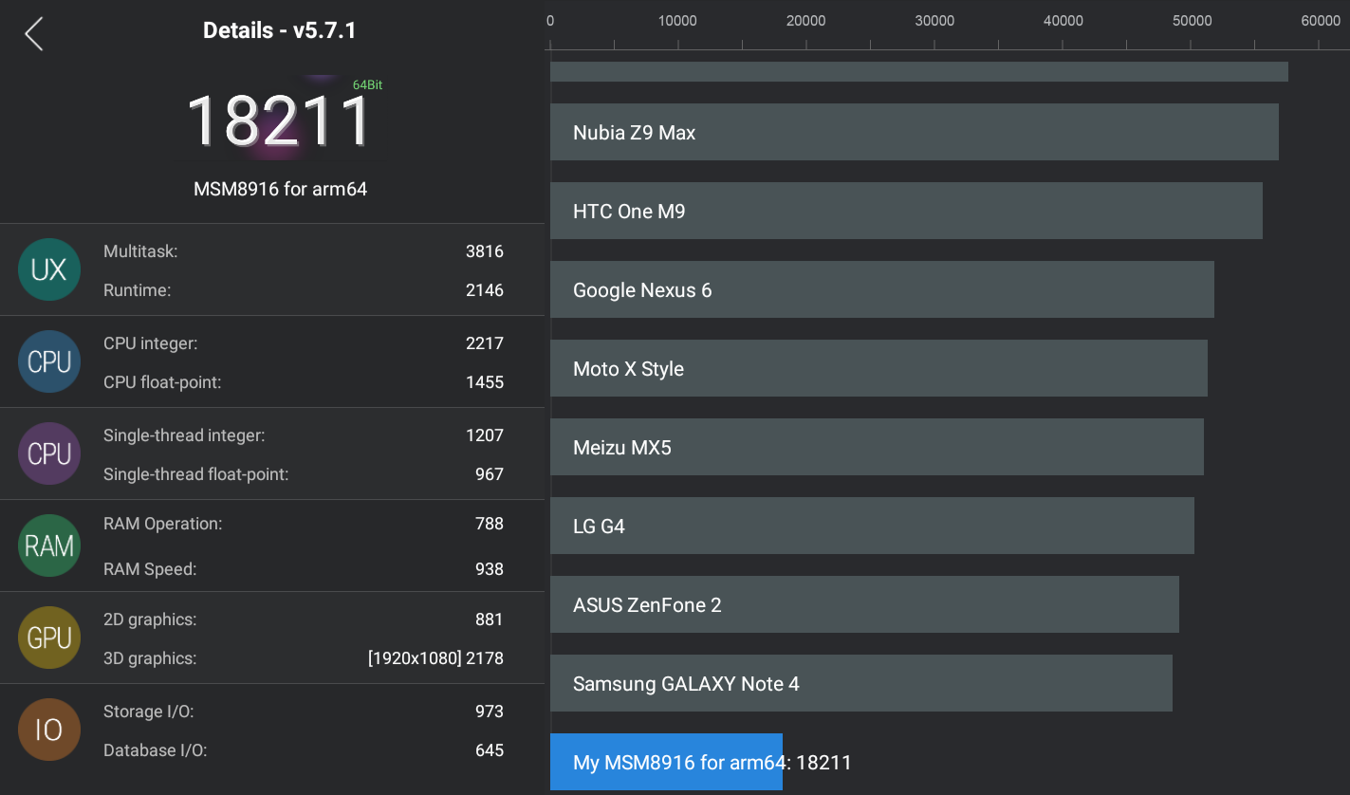Select the Nubia Z9 Max bar
This screenshot has width=1350, height=795.
(915, 132)
